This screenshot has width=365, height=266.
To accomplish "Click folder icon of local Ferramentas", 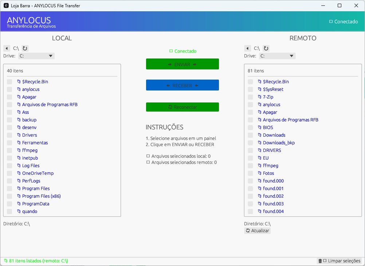I will (x=19, y=143).
